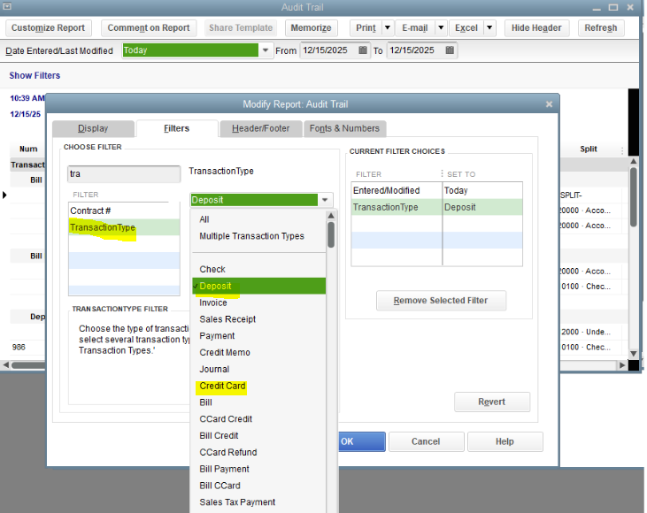Image resolution: width=647 pixels, height=513 pixels.
Task: Click Comment on Report button
Action: tap(149, 27)
